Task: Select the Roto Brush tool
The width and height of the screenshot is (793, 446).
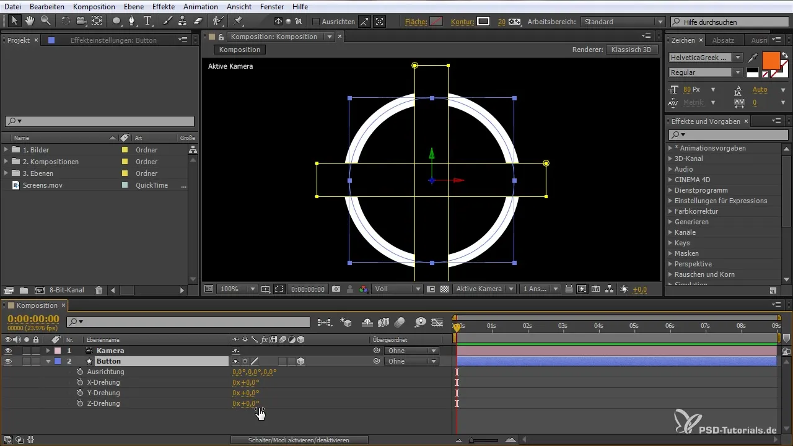Action: [x=217, y=21]
